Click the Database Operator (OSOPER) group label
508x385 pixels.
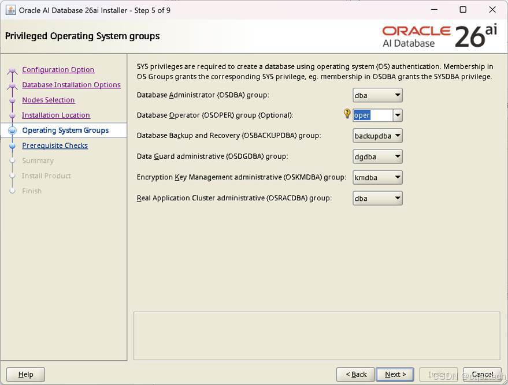click(x=215, y=115)
